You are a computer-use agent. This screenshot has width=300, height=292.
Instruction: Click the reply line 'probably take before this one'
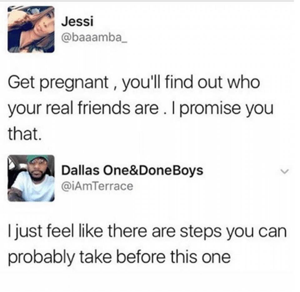coord(119,257)
